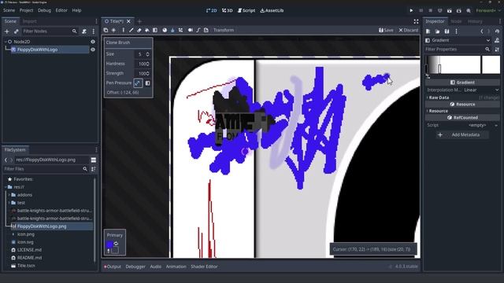
Task: Expand the Raw Data section
Action: [x=439, y=97]
